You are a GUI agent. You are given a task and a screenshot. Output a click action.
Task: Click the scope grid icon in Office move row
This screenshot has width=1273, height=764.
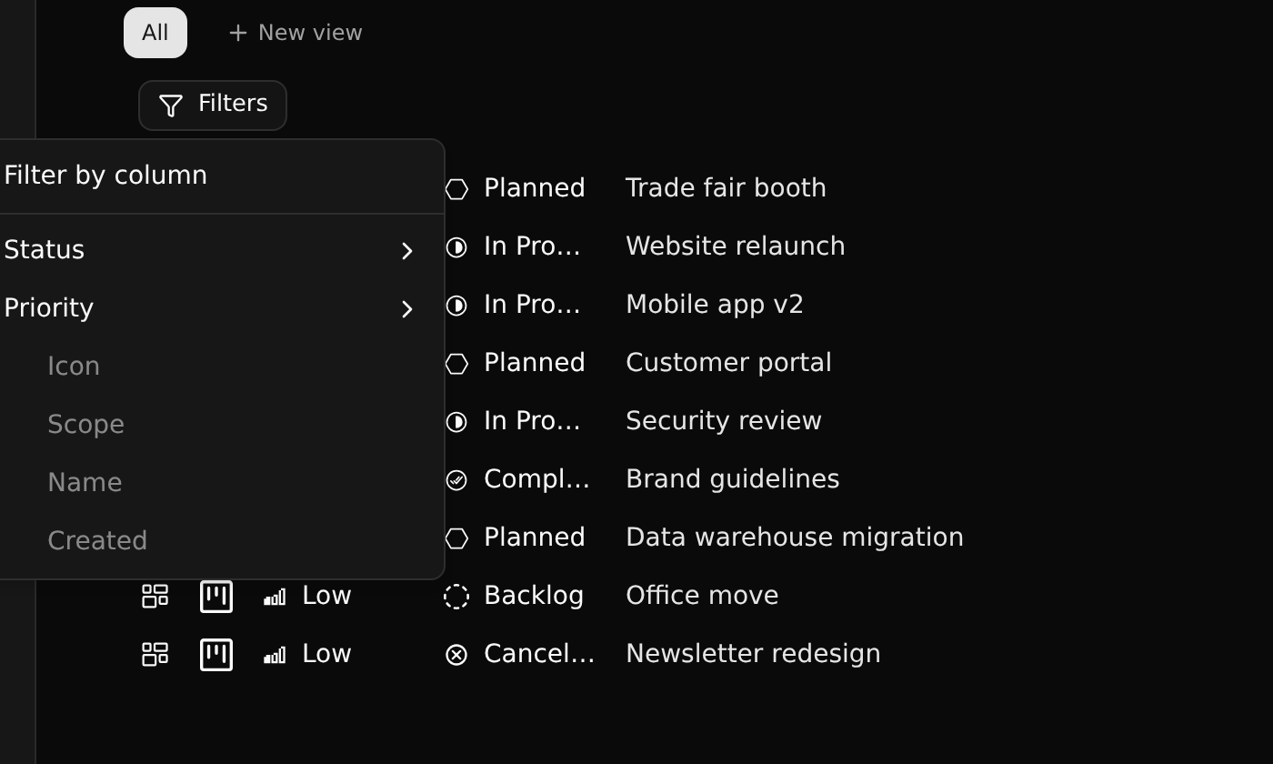tap(155, 596)
